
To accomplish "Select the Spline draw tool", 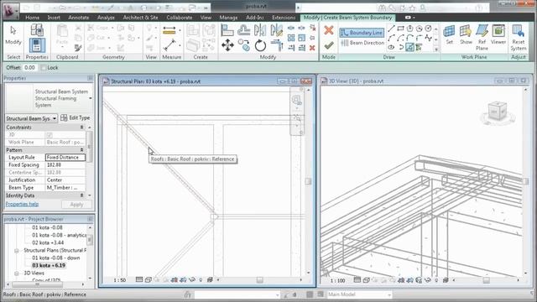I will point(428,38).
